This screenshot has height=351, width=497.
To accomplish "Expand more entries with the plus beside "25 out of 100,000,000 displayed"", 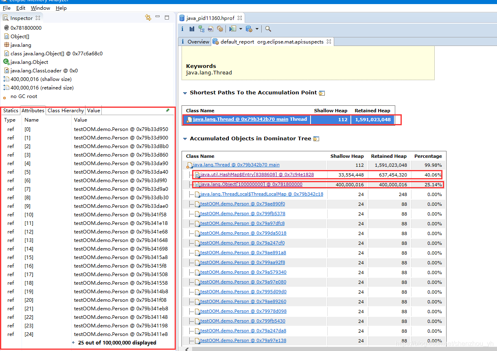I will tap(73, 342).
